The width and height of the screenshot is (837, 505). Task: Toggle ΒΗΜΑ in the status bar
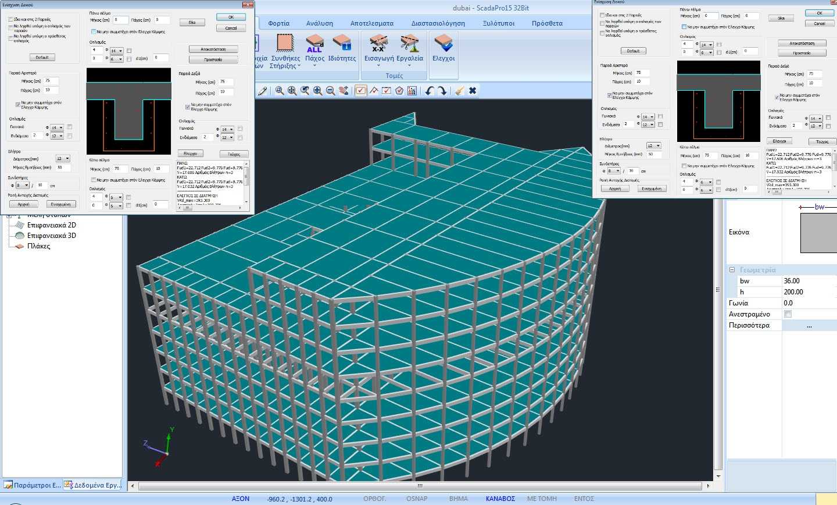pos(459,499)
